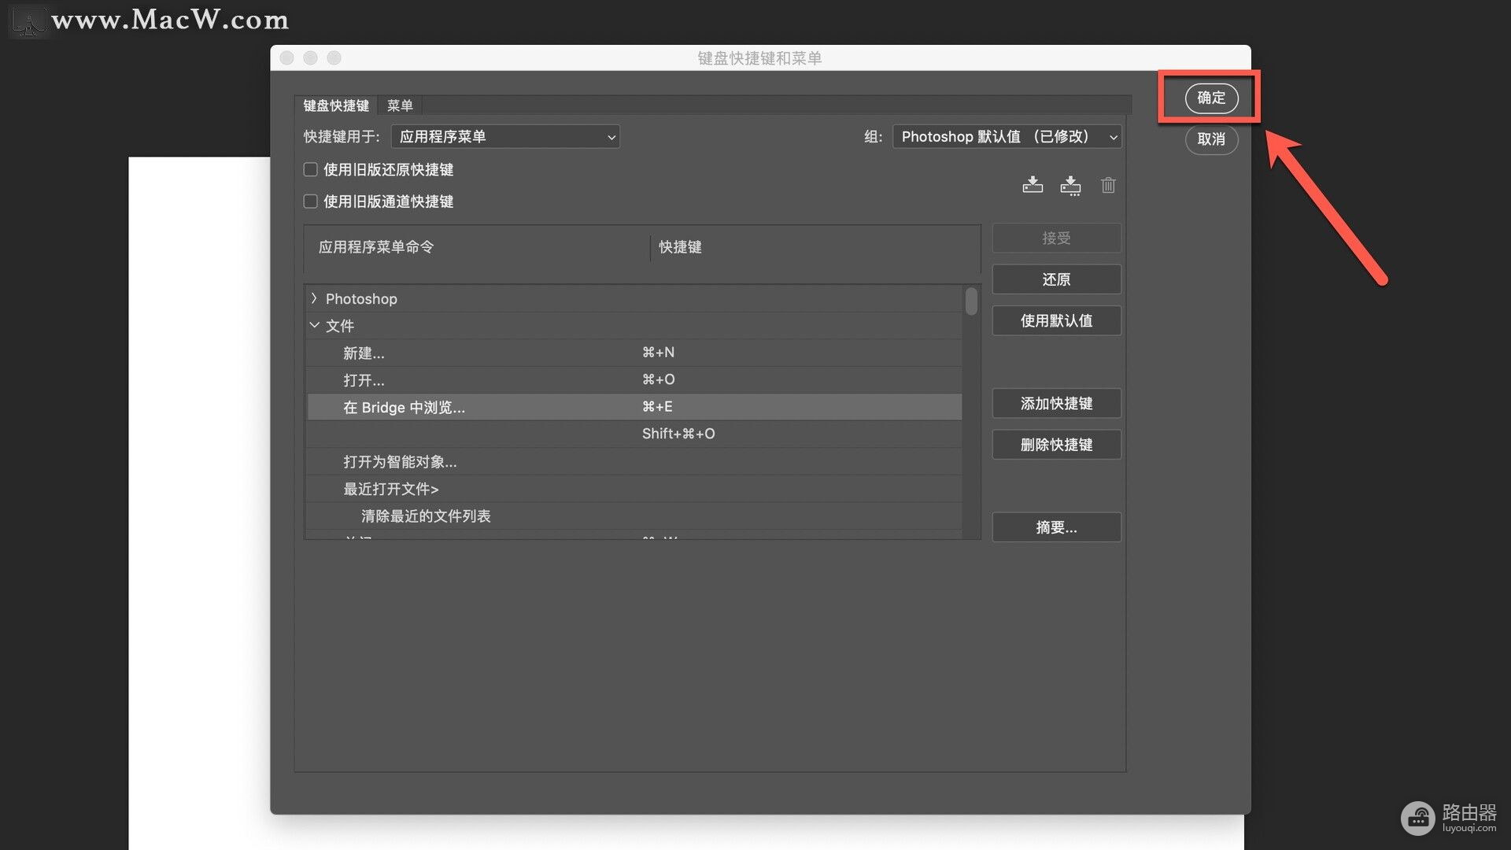Click the 取消 button
1511x850 pixels.
coord(1211,139)
